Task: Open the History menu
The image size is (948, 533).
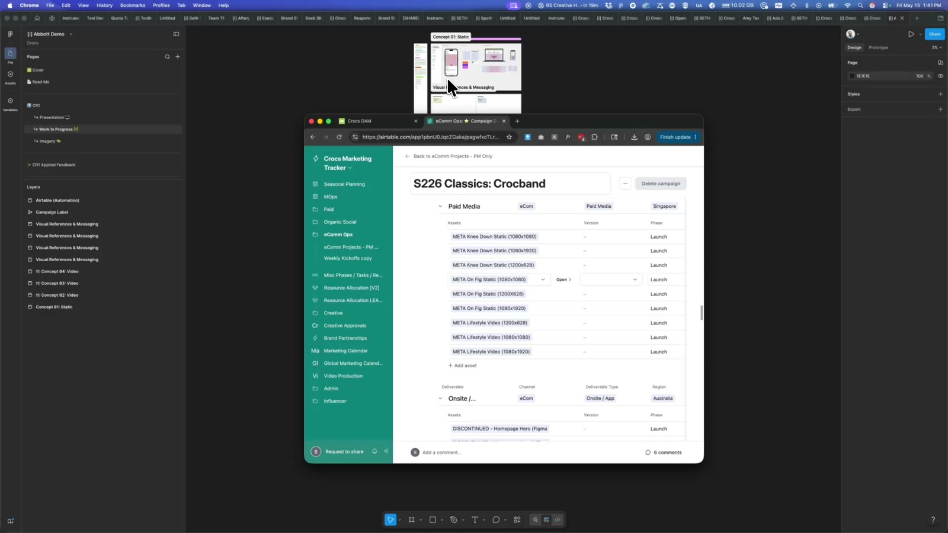Action: tap(104, 5)
